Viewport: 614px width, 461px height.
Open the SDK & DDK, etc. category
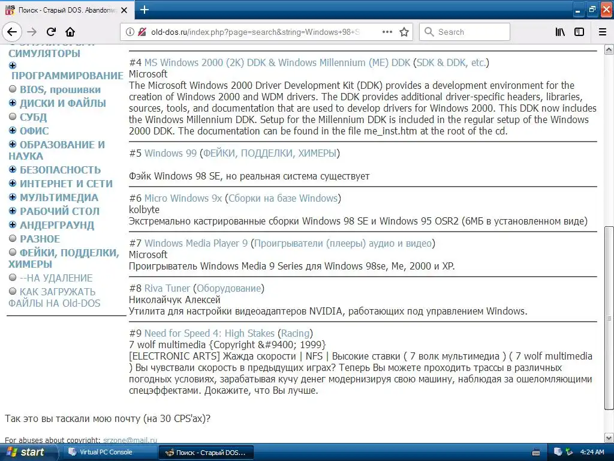[451, 62]
